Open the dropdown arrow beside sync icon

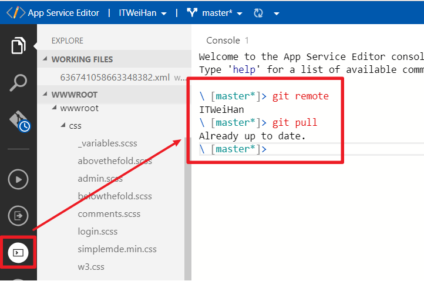click(277, 14)
